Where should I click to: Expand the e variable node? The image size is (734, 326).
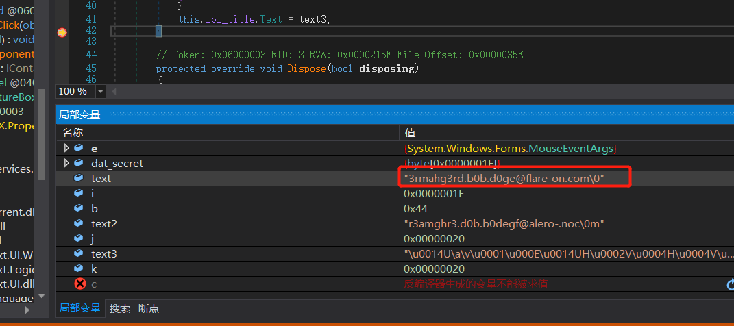[66, 148]
